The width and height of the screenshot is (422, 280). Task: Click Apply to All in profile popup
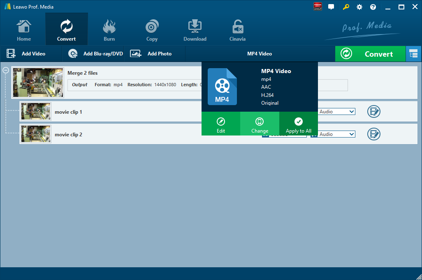(x=299, y=125)
